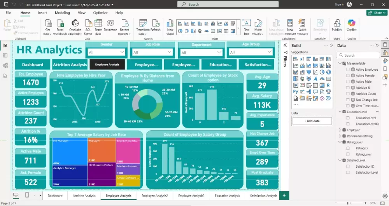Select the gauge visual in Build pane
Screen dimensions: 389x206
(322, 79)
